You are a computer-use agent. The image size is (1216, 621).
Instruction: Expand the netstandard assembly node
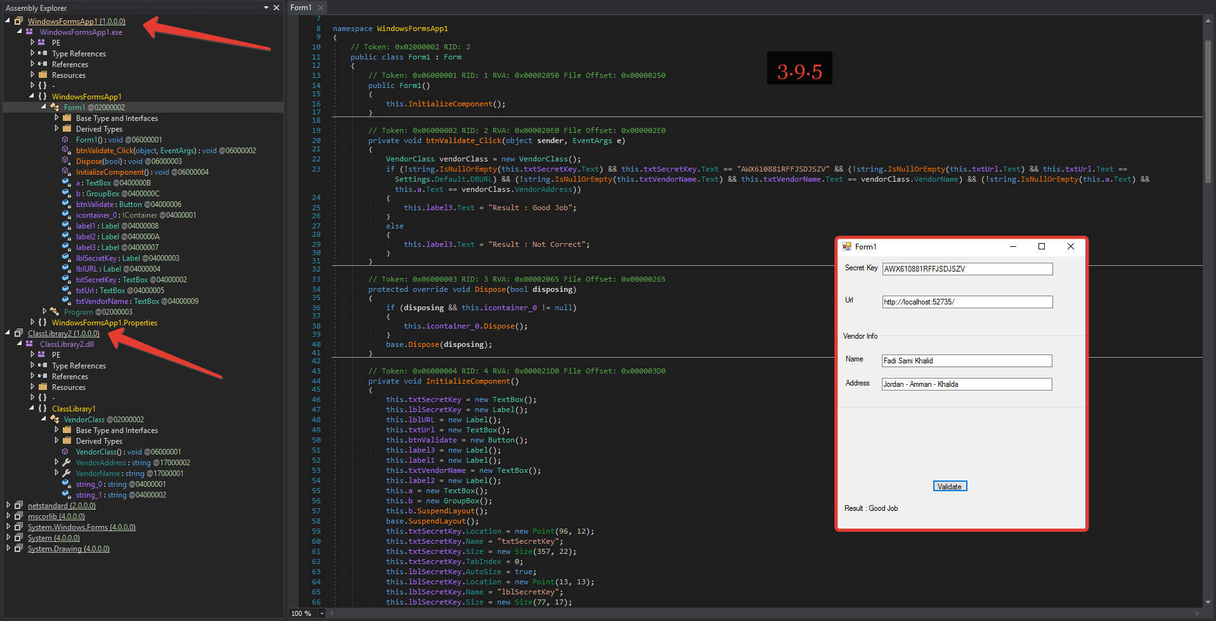(8, 506)
